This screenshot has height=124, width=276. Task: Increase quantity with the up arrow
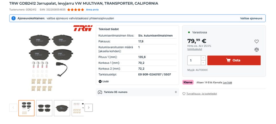click(203, 58)
